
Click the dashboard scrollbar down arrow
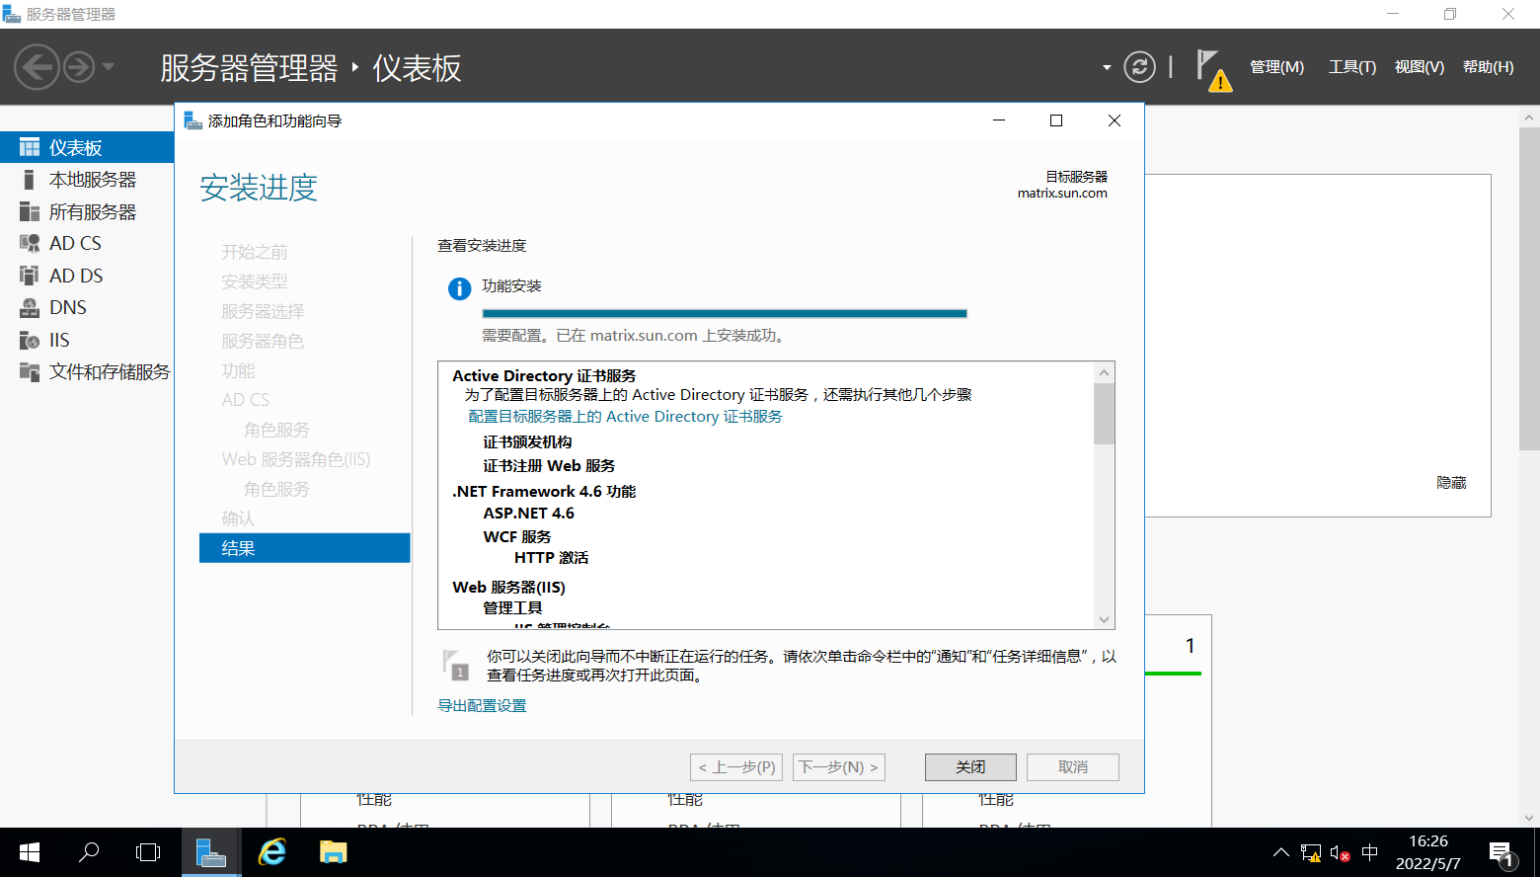pyautogui.click(x=1530, y=818)
